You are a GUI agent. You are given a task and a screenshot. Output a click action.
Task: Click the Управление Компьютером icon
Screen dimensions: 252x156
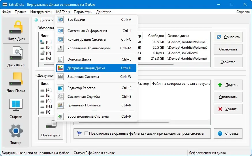[60, 48]
